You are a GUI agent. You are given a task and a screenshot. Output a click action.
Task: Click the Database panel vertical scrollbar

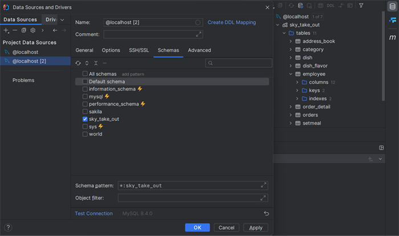point(383,56)
